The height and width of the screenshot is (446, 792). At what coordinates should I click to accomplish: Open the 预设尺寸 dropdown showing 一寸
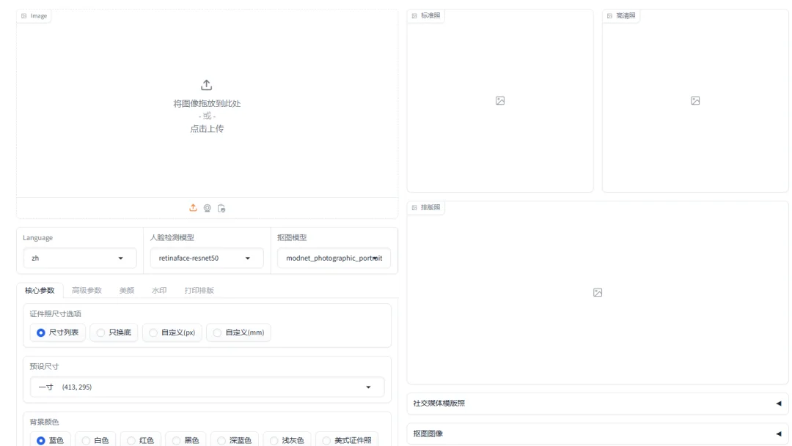point(206,387)
